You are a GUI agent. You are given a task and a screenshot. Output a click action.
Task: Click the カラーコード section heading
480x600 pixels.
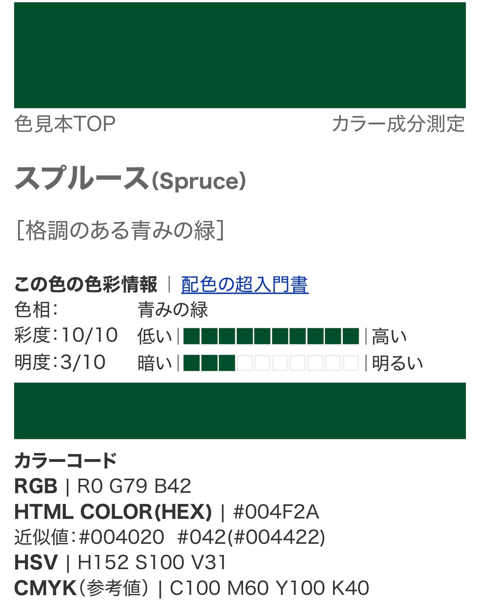coord(65,460)
